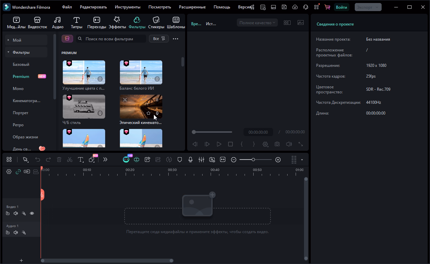Image resolution: width=430 pixels, height=264 pixels.
Task: Select the Portrait filter category
Action: point(20,113)
